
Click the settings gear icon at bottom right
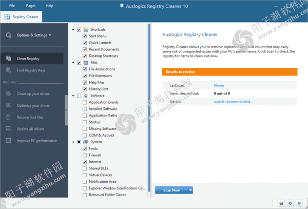[x=290, y=203]
